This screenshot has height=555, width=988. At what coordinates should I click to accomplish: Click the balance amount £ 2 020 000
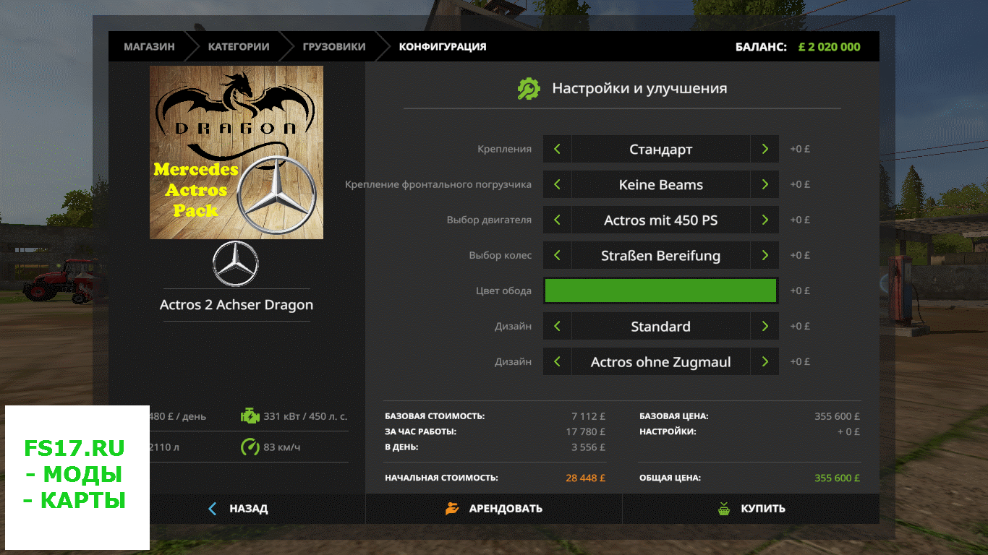(x=830, y=47)
